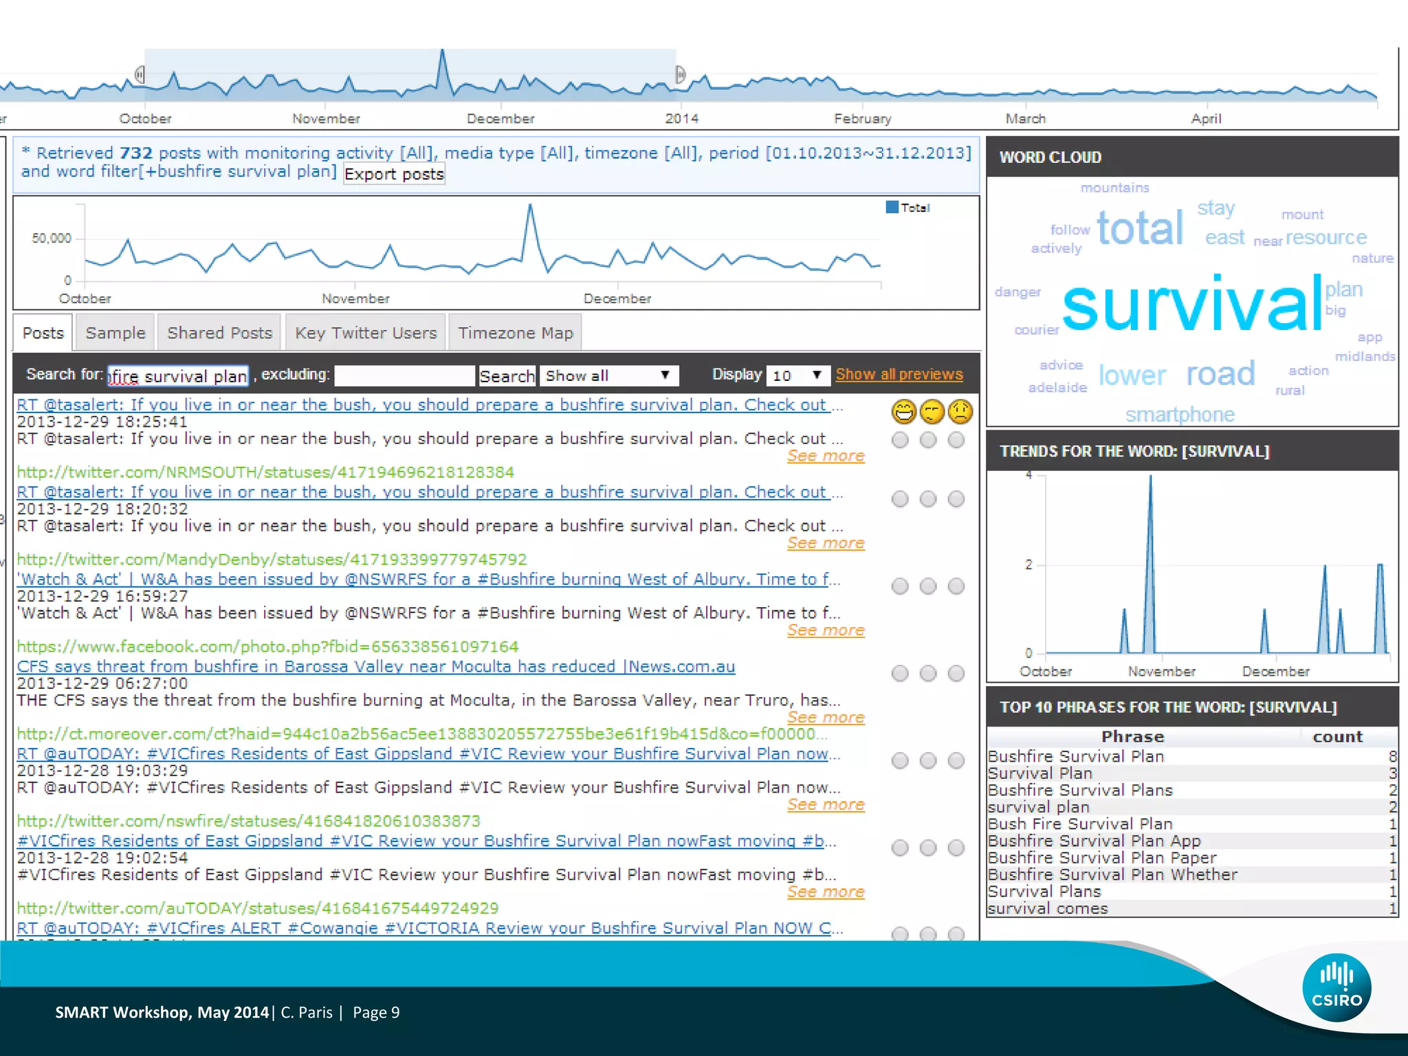Click the CSIRO logo
The image size is (1408, 1056).
pos(1336,987)
